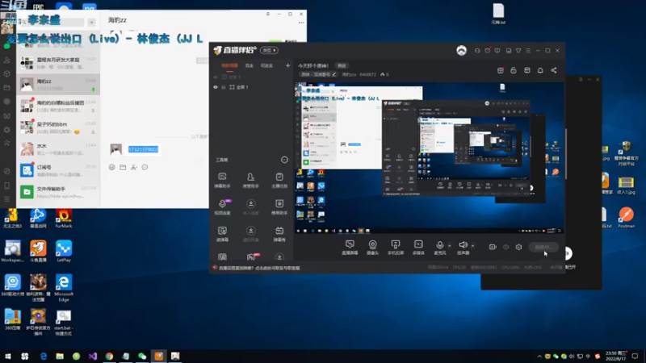Add a 多媒体 multimedia source
Image resolution: width=646 pixels, height=363 pixels.
coord(418,248)
